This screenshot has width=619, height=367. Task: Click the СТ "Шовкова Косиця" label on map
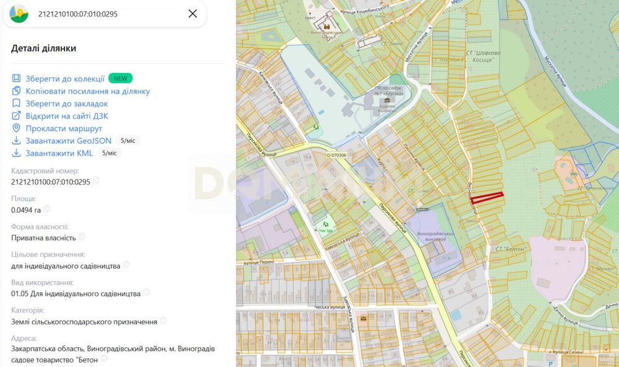(x=483, y=56)
